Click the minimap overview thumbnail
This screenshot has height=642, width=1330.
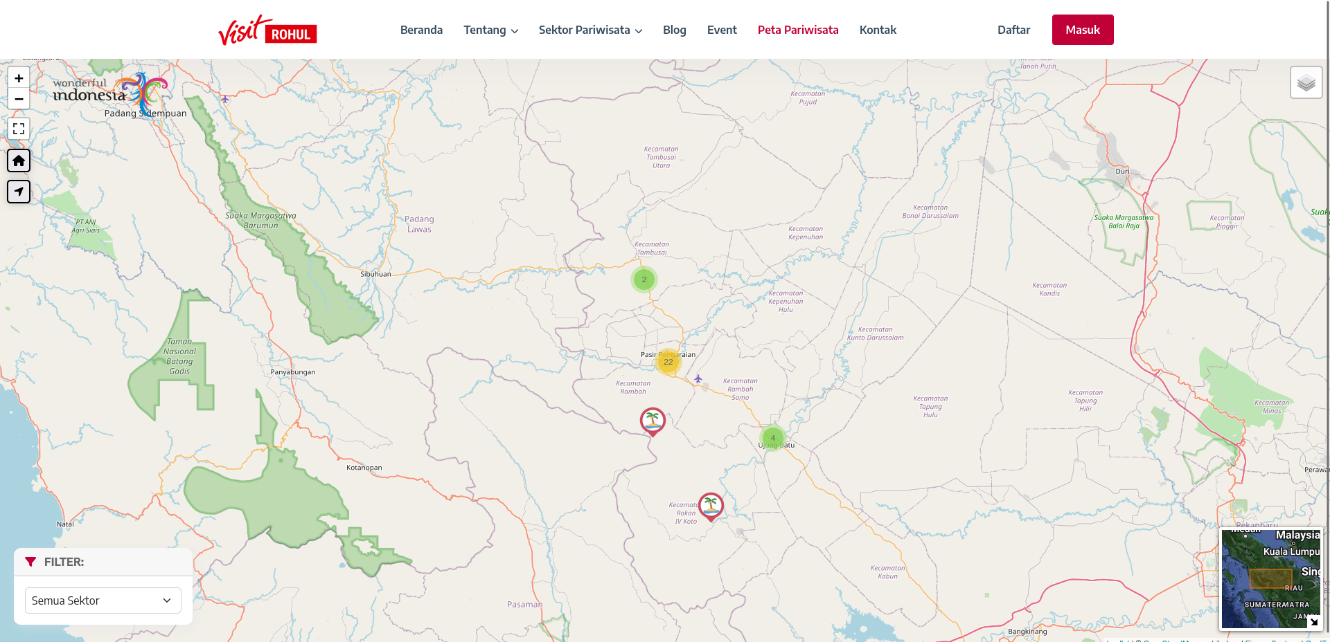click(x=1272, y=579)
